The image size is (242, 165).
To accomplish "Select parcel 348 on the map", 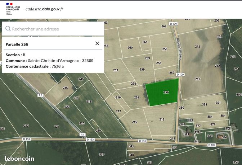I will click(x=183, y=124).
